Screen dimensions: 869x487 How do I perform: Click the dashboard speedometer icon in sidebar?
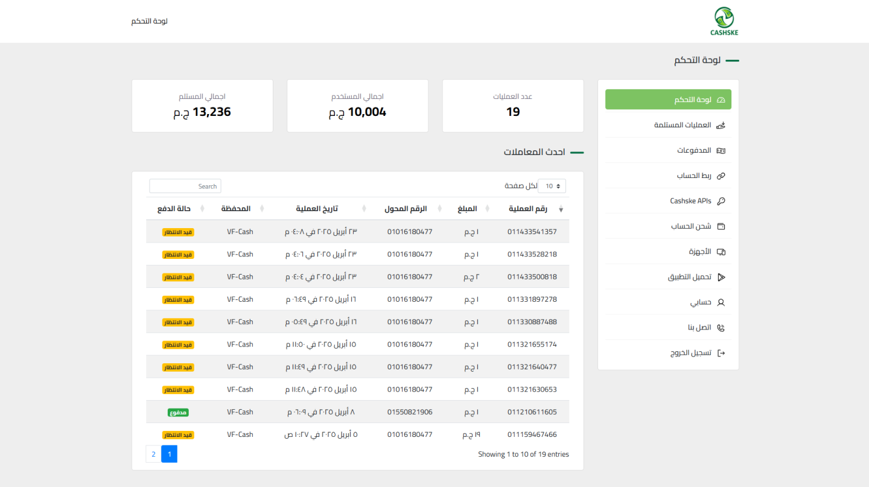point(721,100)
